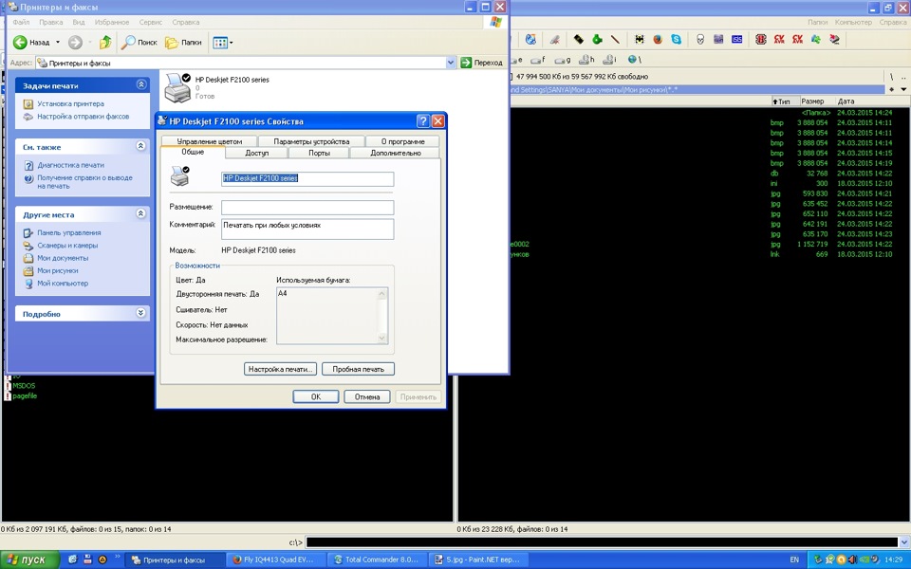Click the blue ISS icon in toolbar
The height and width of the screenshot is (569, 911).
coord(736,40)
